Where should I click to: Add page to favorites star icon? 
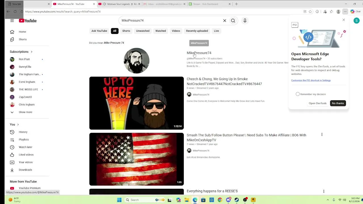(x=310, y=12)
